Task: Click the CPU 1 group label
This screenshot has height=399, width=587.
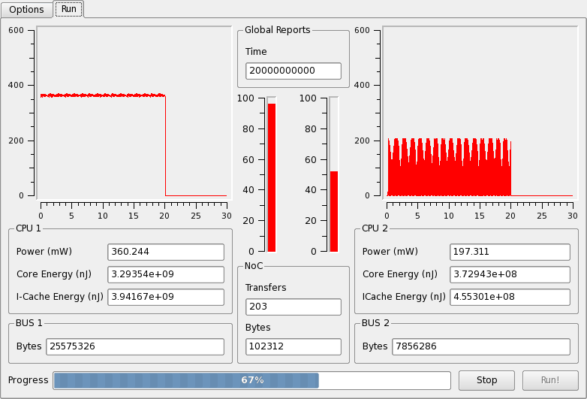Action: point(28,228)
